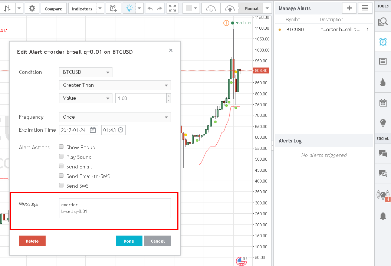This screenshot has width=391, height=266.
Task: Delete the alert with the red button
Action: [x=32, y=241]
